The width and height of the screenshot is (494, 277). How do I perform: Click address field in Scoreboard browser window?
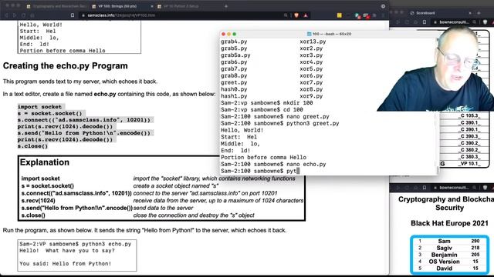point(454,22)
